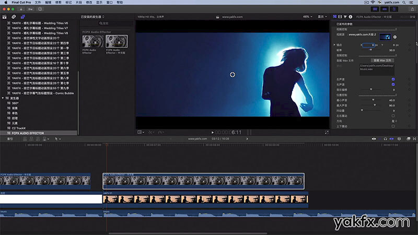Open the 修剪 menu

click(x=59, y=2)
